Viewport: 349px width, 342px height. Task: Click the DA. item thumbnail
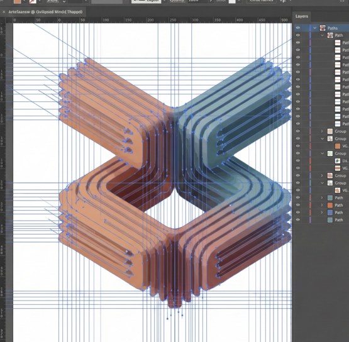pos(338,161)
